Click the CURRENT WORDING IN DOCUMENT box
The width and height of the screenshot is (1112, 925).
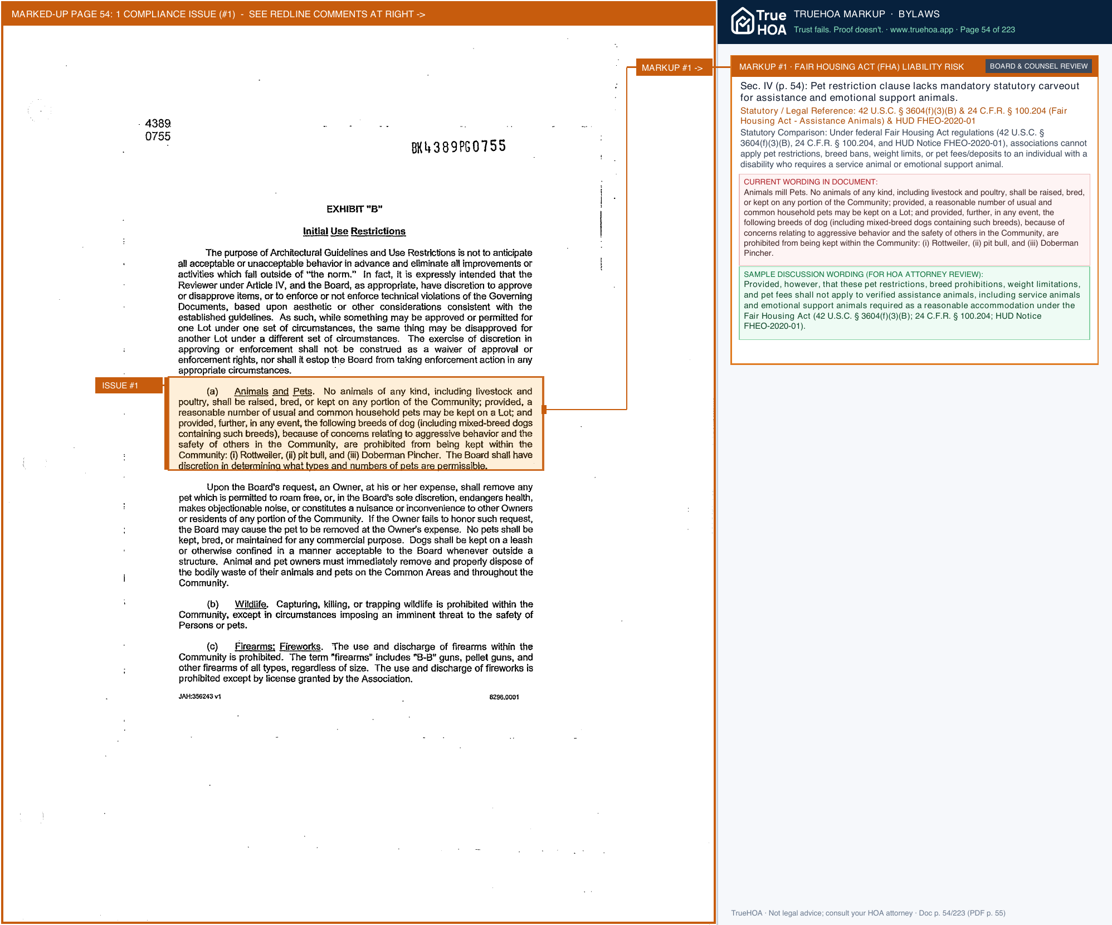click(x=914, y=220)
